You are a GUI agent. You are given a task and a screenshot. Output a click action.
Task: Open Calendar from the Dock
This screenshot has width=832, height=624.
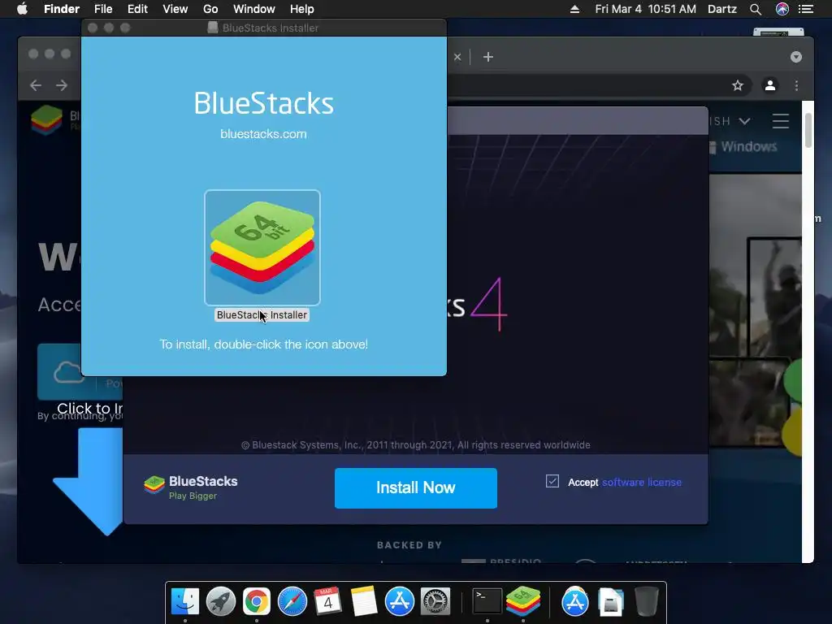[328, 601]
